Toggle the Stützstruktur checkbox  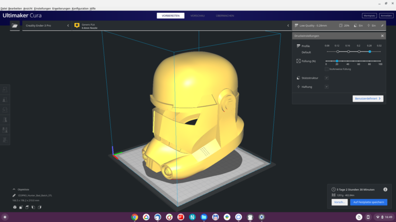click(x=326, y=78)
